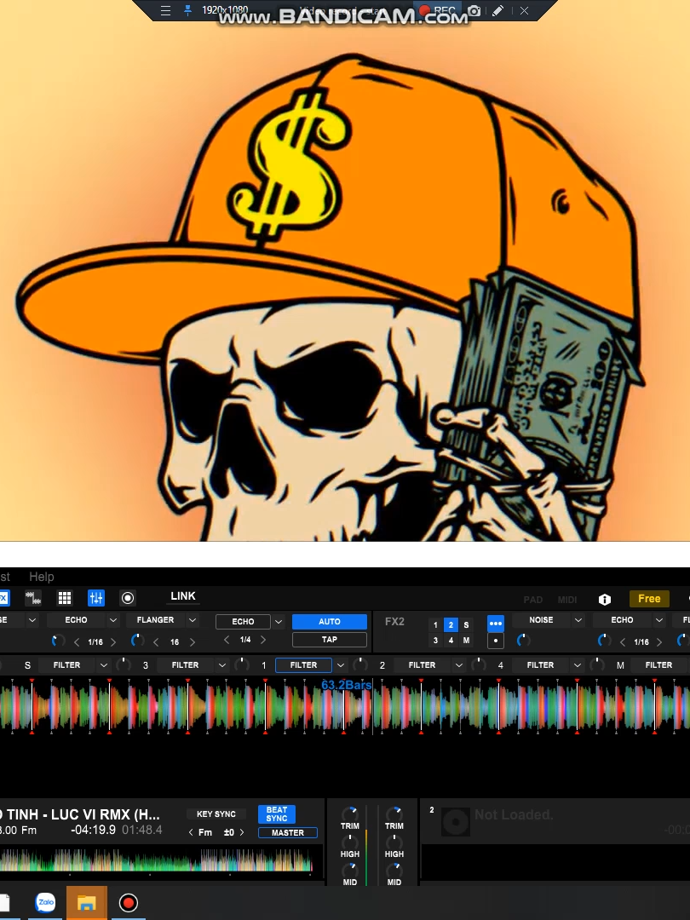Decrease the Beat FX ECHO beat from 1/4

(227, 640)
